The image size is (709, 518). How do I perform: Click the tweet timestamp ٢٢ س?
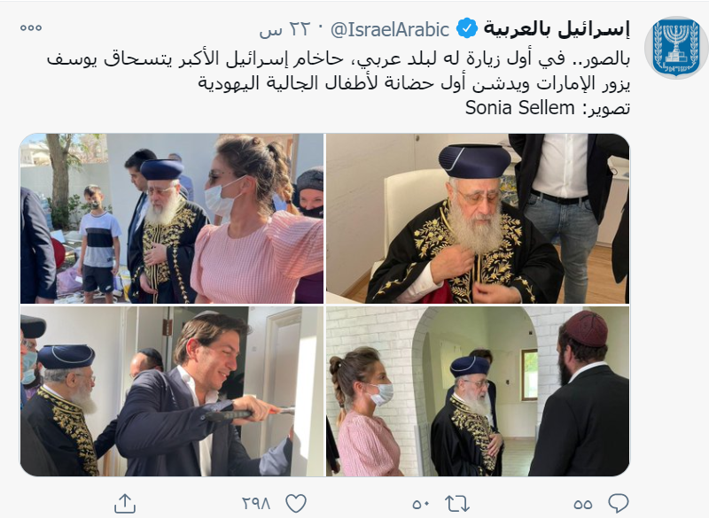click(284, 29)
